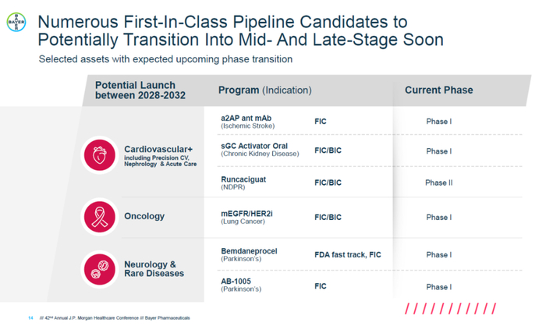Click the Neurology brain icon
The image size is (546, 326).
point(99,269)
